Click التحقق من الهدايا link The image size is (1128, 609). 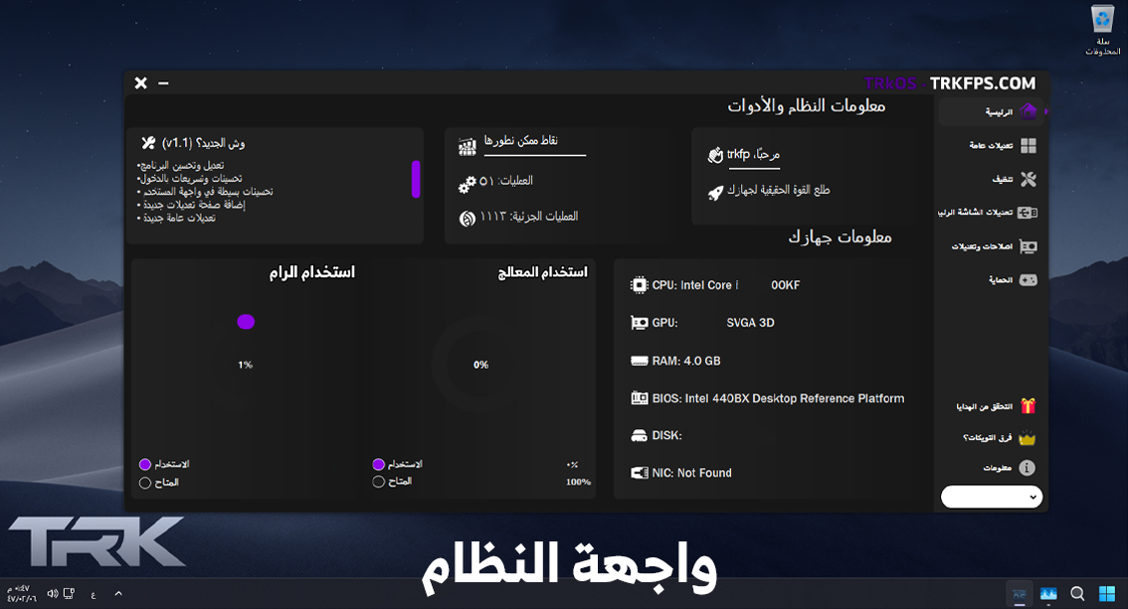984,406
